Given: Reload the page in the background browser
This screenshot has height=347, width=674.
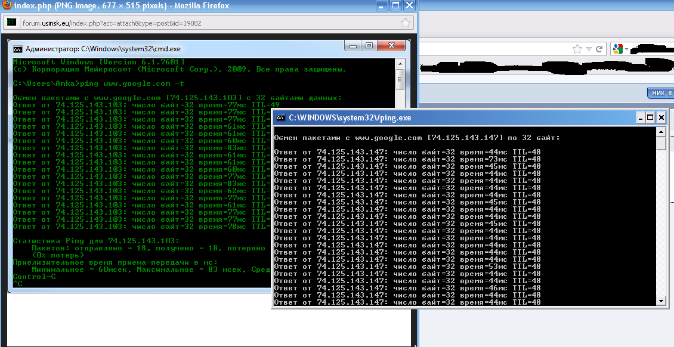Looking at the screenshot, I should click(x=599, y=49).
